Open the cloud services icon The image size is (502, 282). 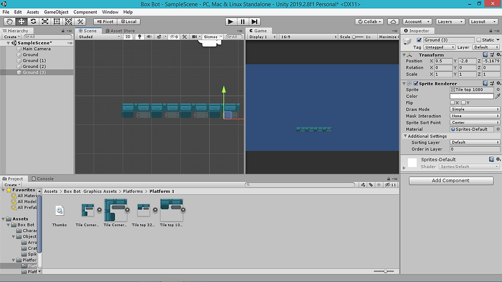click(393, 21)
